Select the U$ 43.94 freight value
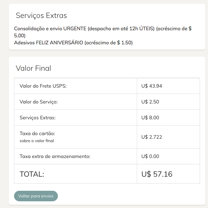 point(152,86)
